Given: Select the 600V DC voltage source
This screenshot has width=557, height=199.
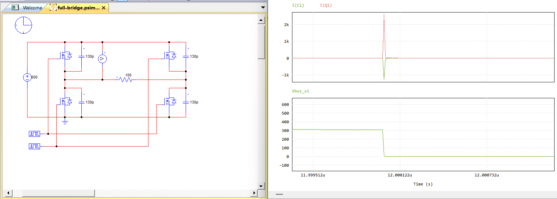Looking at the screenshot, I should pyautogui.click(x=27, y=77).
